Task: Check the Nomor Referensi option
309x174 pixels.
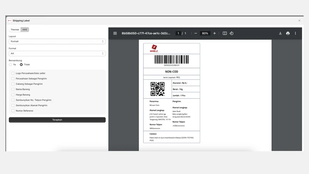Action: (13, 111)
